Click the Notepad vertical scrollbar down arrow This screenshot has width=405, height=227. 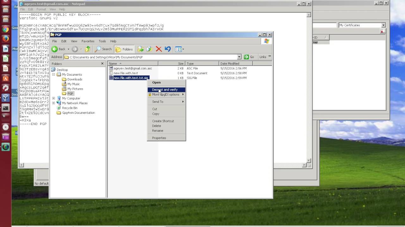point(309,160)
